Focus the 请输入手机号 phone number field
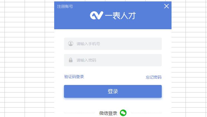The image size is (207, 117). [x=113, y=44]
